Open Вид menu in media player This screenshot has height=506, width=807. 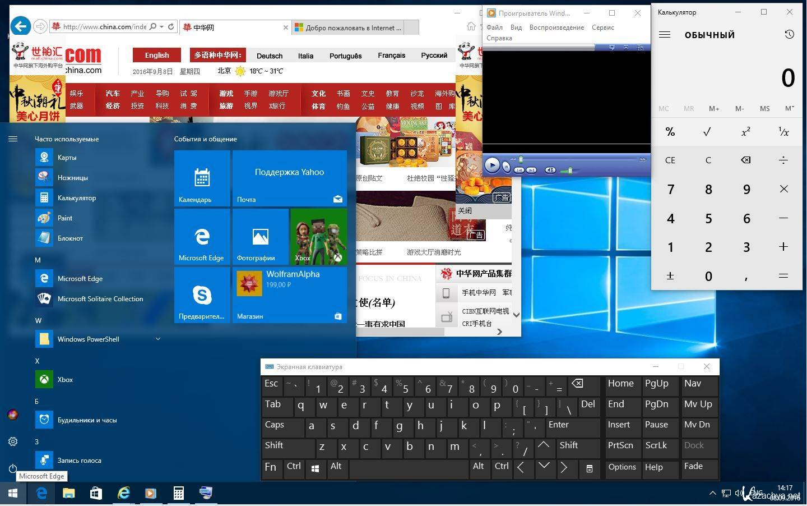516,27
